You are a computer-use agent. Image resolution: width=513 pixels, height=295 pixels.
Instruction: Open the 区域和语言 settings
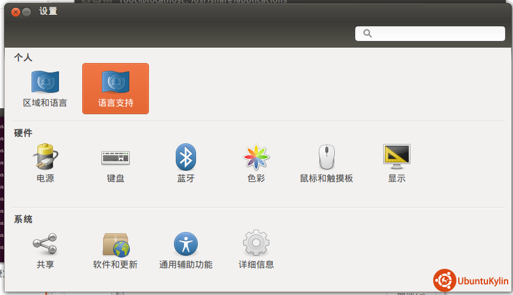[45, 88]
